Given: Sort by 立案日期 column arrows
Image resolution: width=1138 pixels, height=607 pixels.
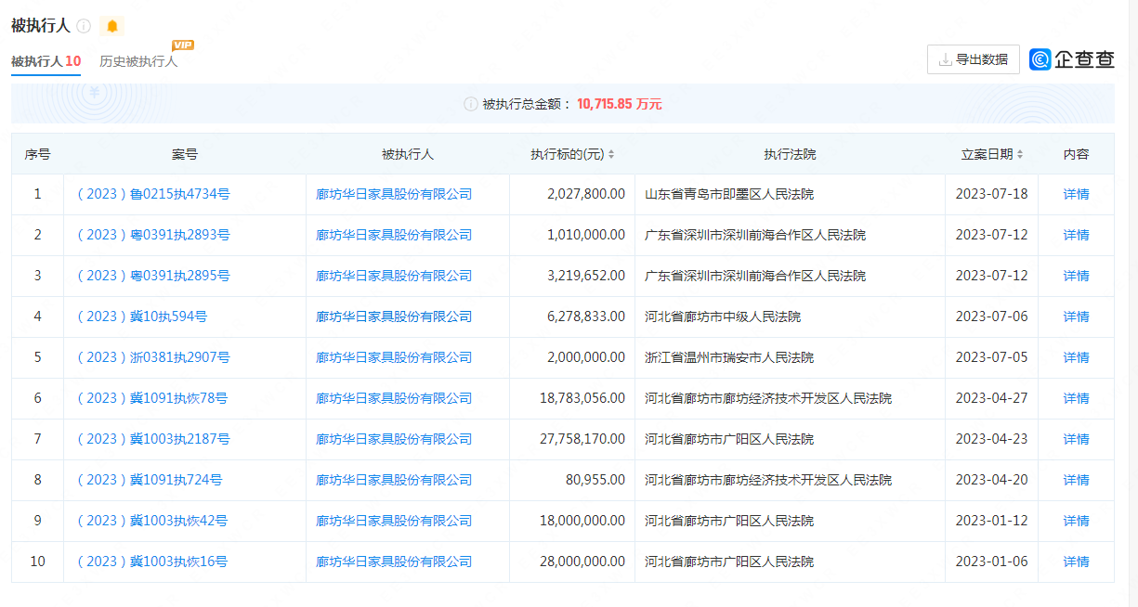Looking at the screenshot, I should 1020,155.
